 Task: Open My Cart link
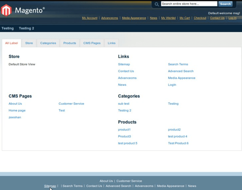(185, 18)
